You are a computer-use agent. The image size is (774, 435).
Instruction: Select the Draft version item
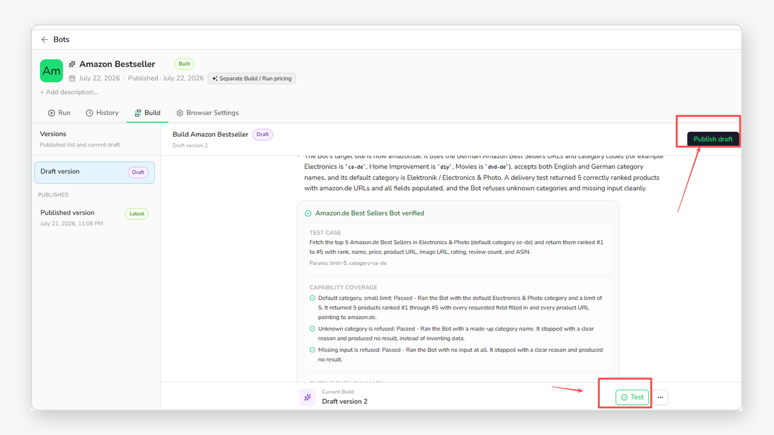(x=94, y=172)
